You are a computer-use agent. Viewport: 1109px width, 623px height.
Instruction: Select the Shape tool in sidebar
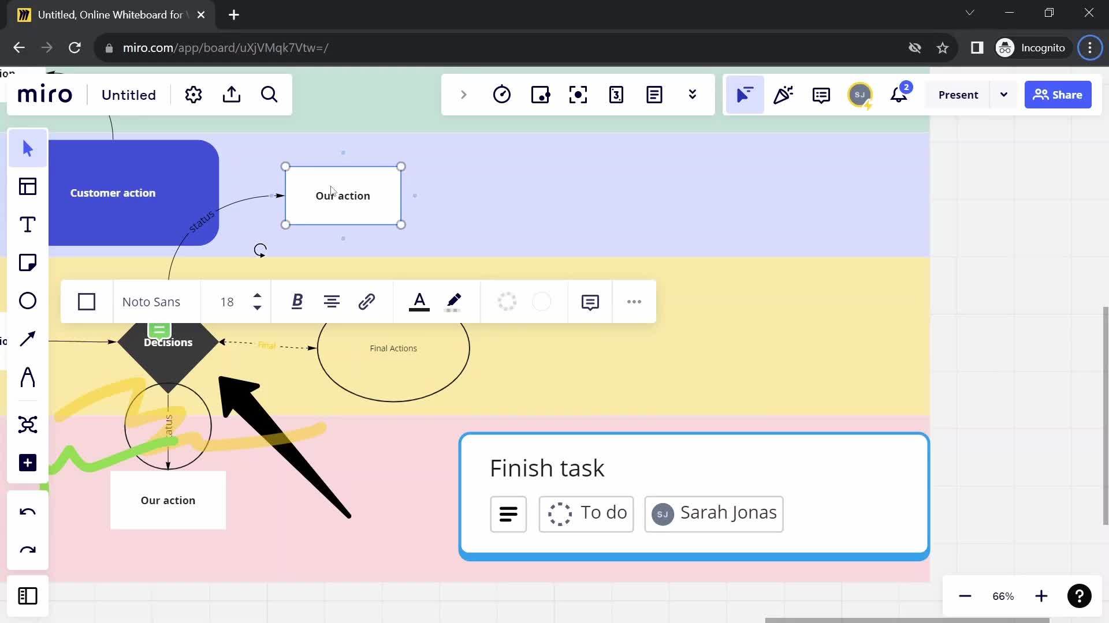pyautogui.click(x=27, y=301)
